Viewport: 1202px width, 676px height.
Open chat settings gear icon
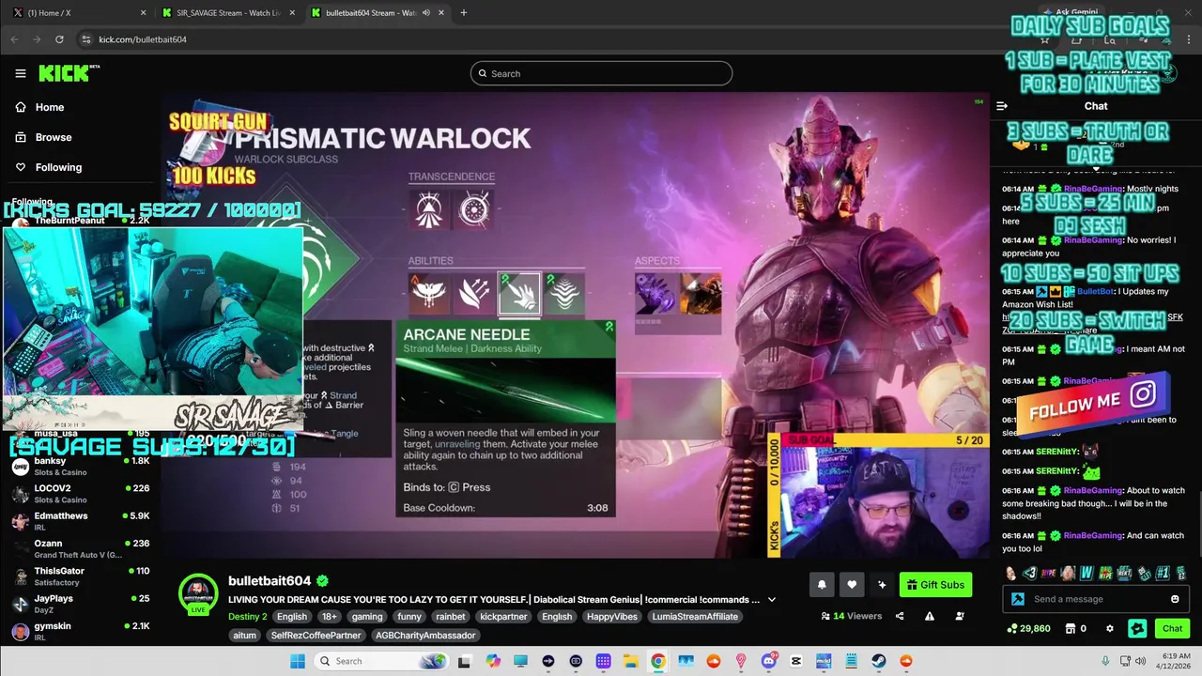pyautogui.click(x=1110, y=629)
